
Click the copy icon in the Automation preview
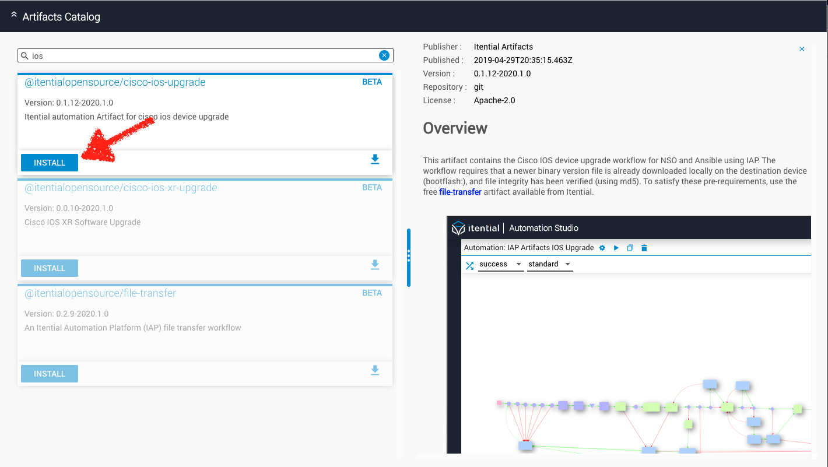[630, 248]
